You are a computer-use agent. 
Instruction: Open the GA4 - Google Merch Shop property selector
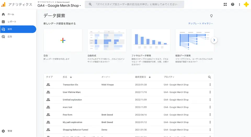59,5
